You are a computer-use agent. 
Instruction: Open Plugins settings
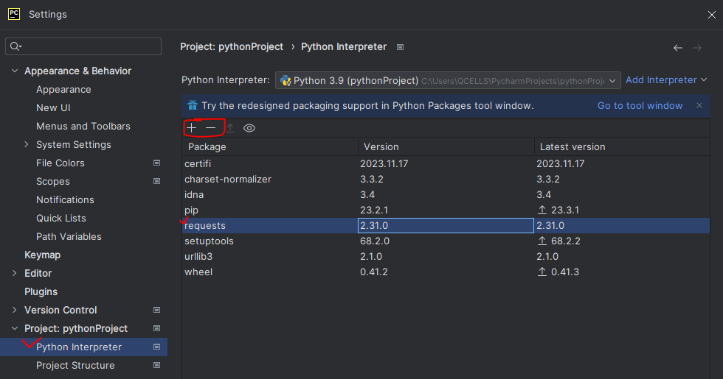point(41,291)
